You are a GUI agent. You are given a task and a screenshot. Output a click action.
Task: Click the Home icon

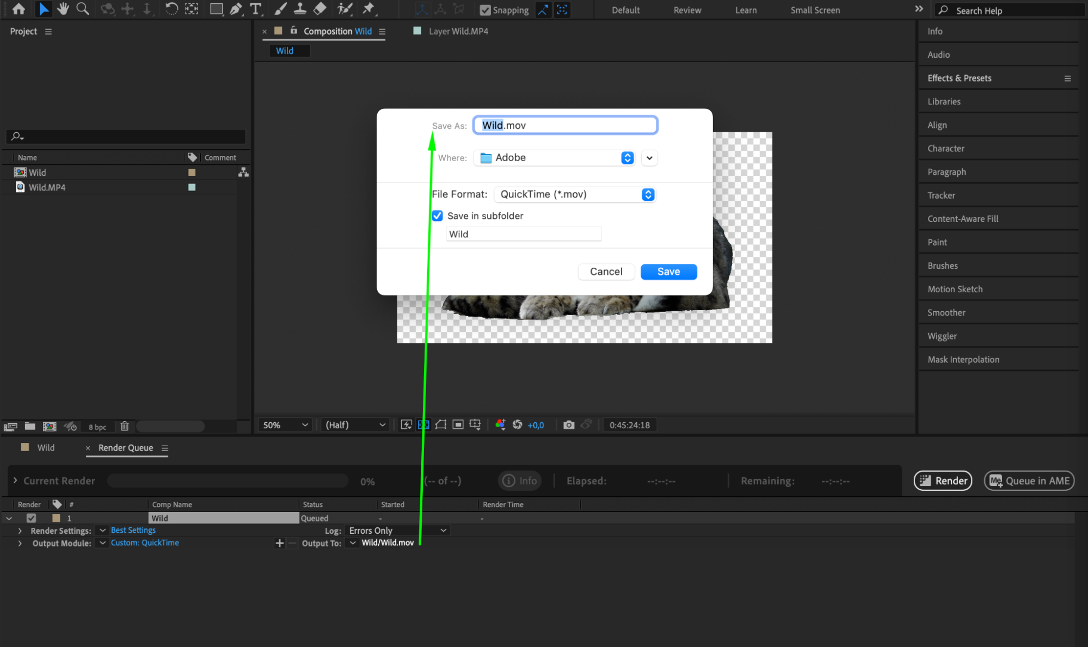19,9
